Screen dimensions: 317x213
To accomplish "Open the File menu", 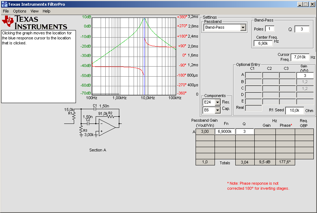I will click(x=6, y=11).
